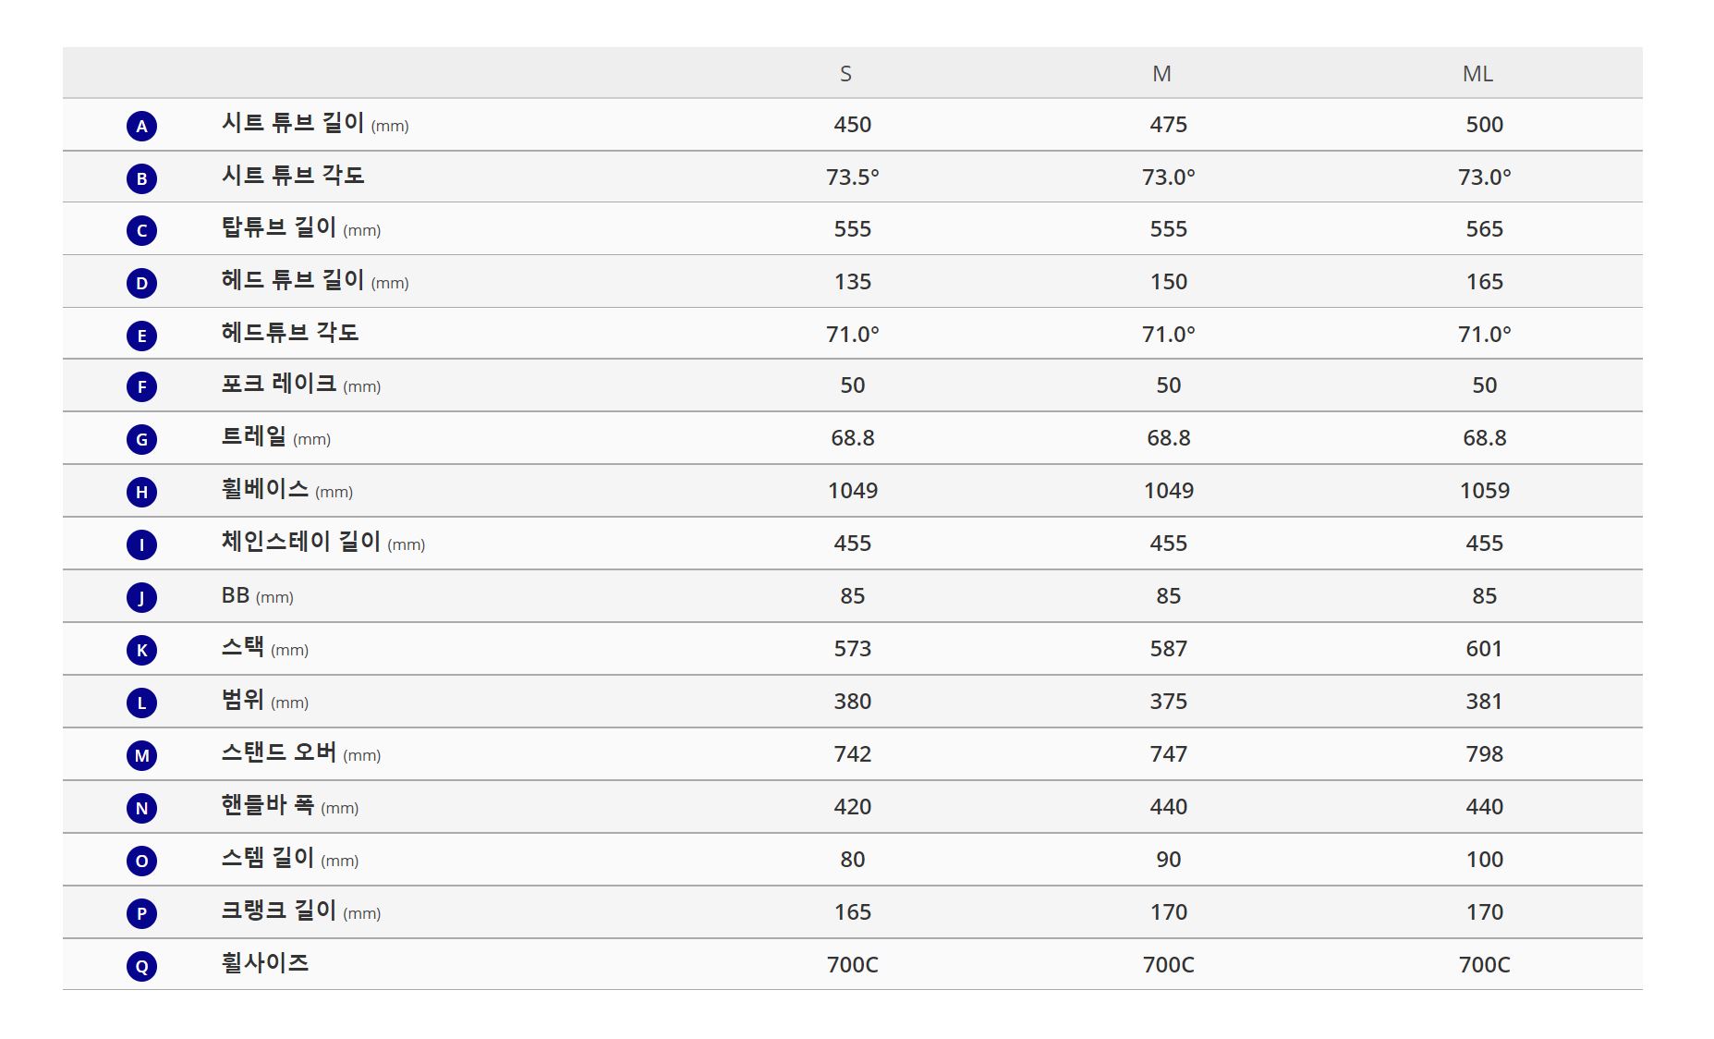This screenshot has height=1039, width=1714.
Task: Select the round H icon for wheelbase
Action: click(141, 492)
